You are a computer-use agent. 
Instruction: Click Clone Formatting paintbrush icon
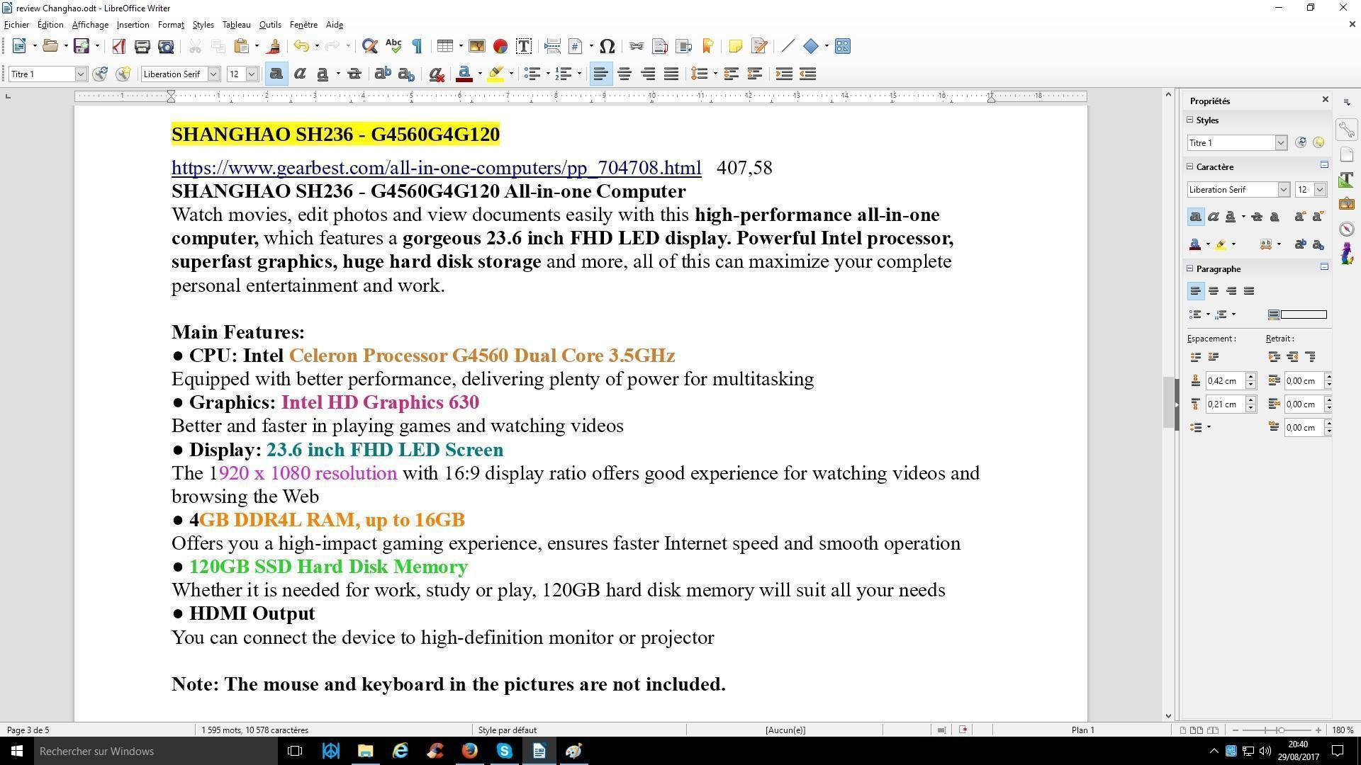274,47
